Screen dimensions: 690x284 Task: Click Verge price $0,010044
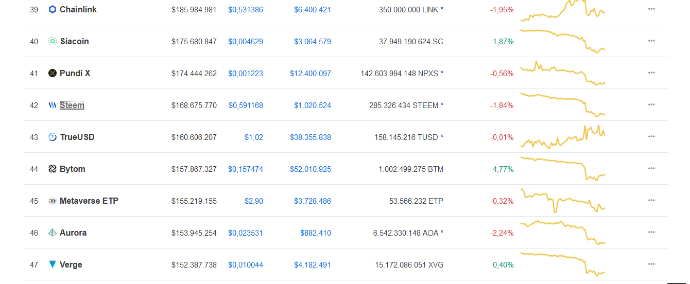pos(246,265)
